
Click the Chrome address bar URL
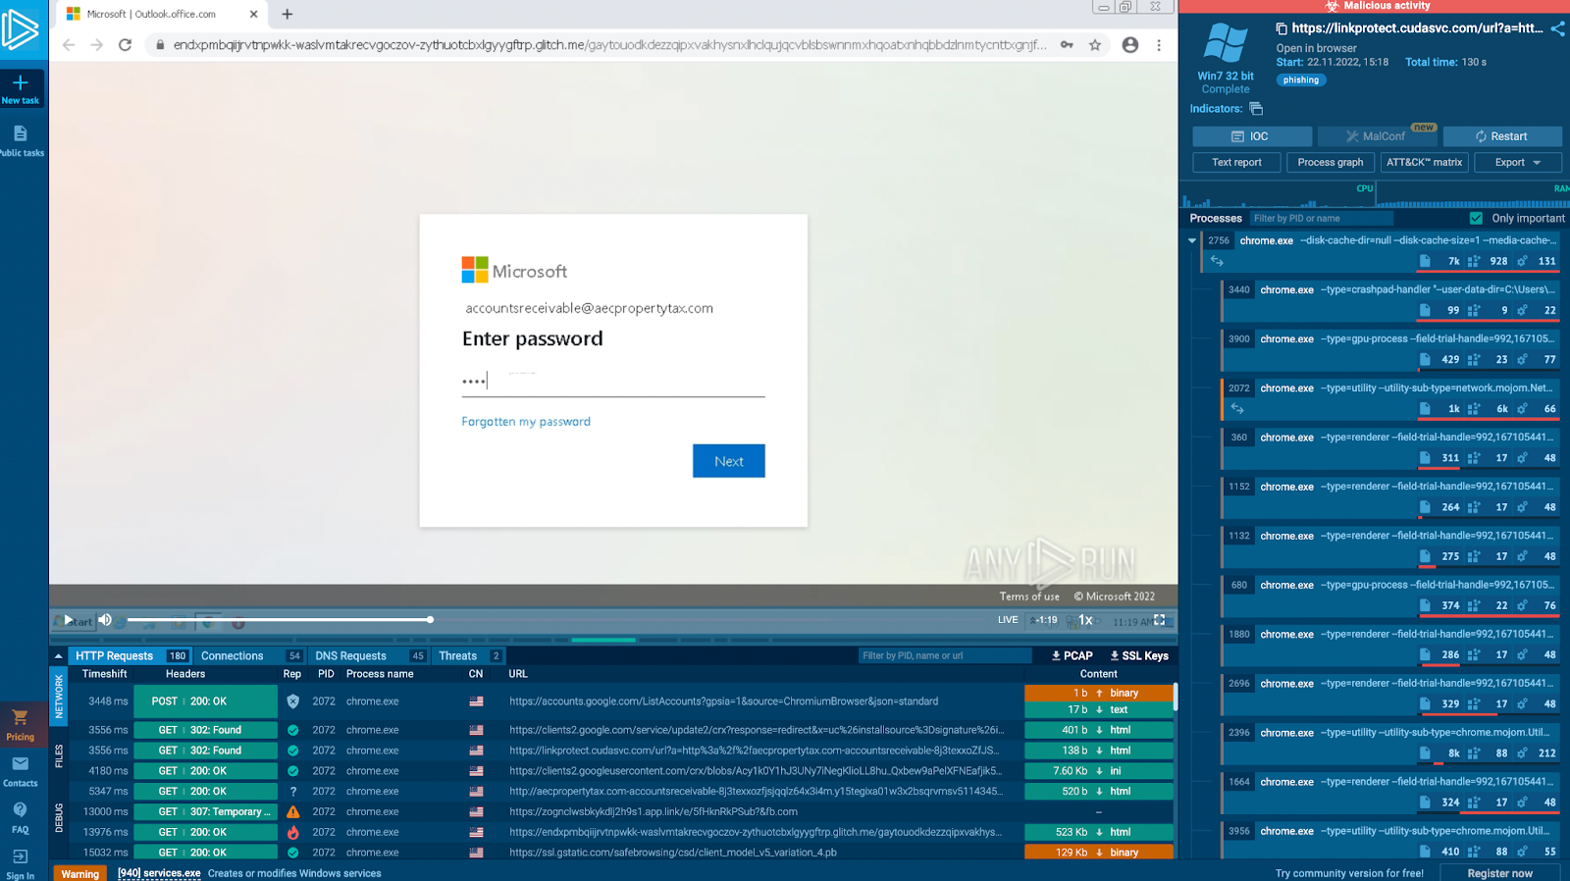(608, 45)
